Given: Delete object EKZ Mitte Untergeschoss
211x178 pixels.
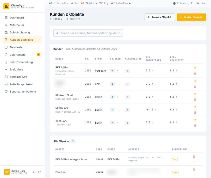Looking at the screenshot, I should [x=194, y=157].
